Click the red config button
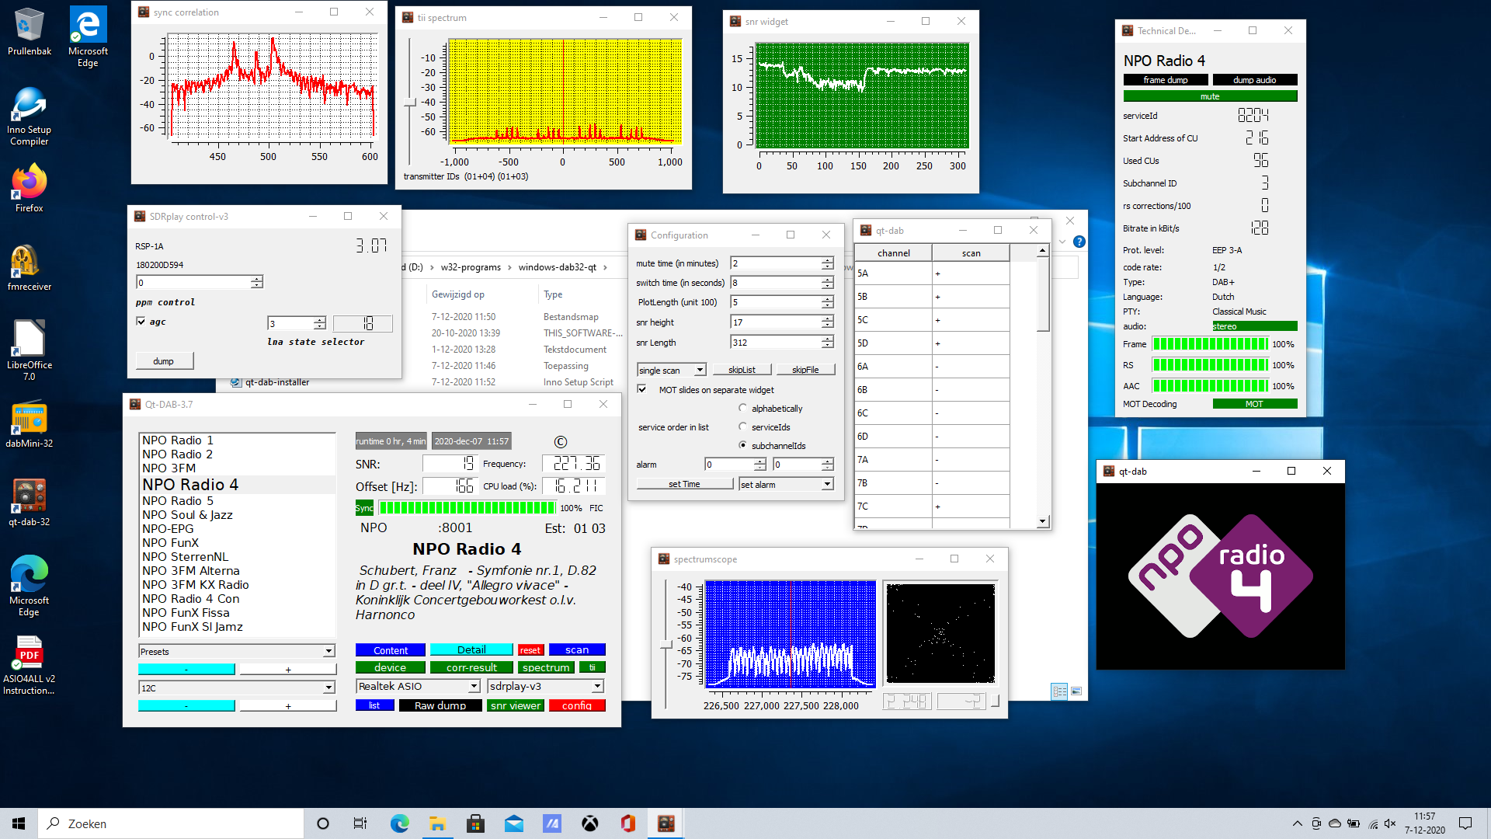This screenshot has width=1491, height=839. pyautogui.click(x=577, y=705)
